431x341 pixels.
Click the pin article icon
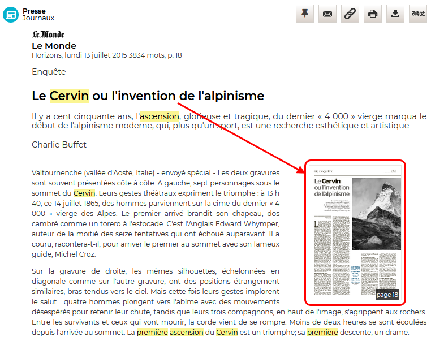pos(305,14)
